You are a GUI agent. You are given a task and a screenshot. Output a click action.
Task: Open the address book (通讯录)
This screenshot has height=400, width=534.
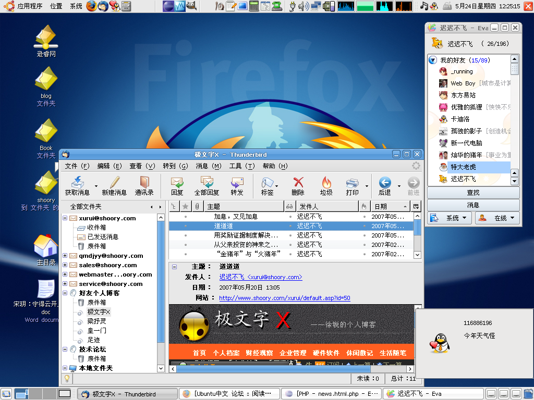[144, 186]
